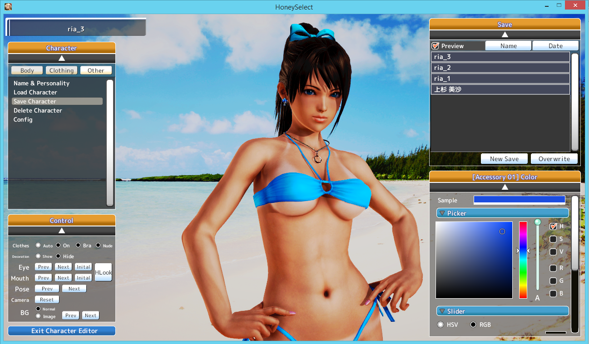This screenshot has width=589, height=344.
Task: Go to next Pose
Action: pyautogui.click(x=74, y=289)
